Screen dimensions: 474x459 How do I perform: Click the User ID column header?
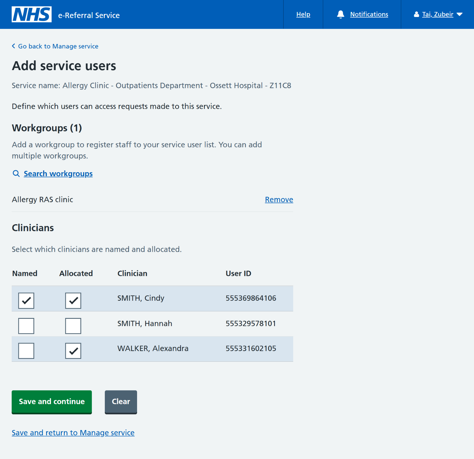(238, 273)
